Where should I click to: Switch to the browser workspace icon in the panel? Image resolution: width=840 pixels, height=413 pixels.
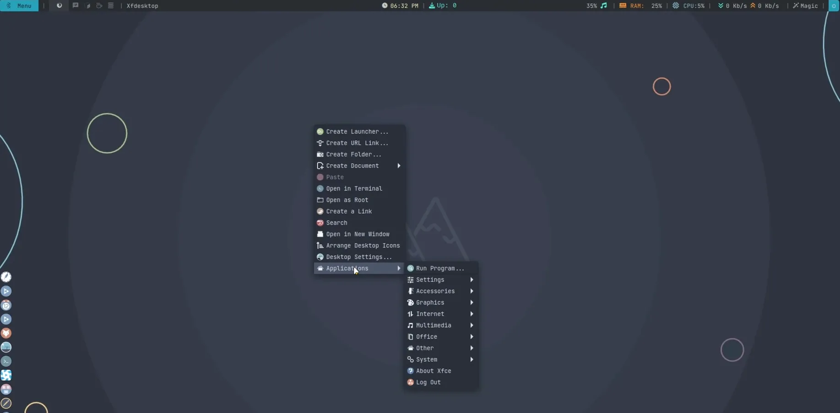pyautogui.click(x=59, y=5)
